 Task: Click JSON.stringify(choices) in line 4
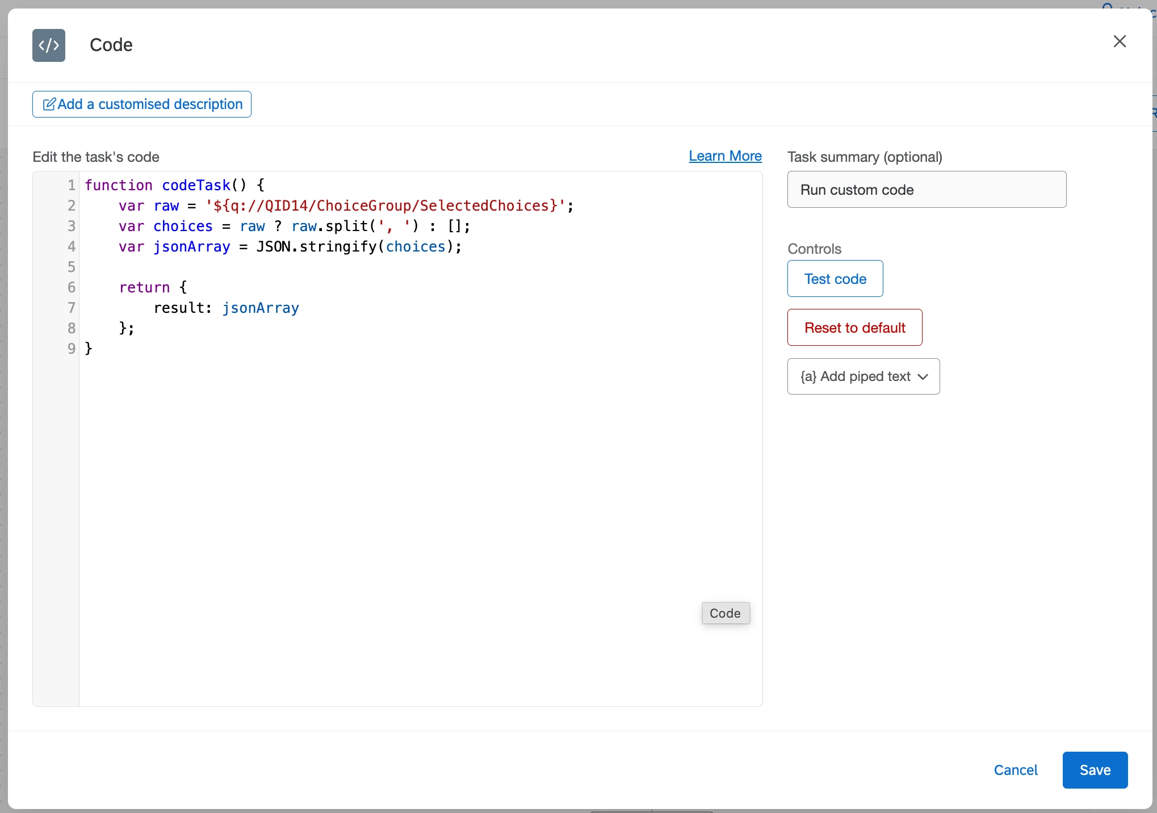[x=355, y=247]
